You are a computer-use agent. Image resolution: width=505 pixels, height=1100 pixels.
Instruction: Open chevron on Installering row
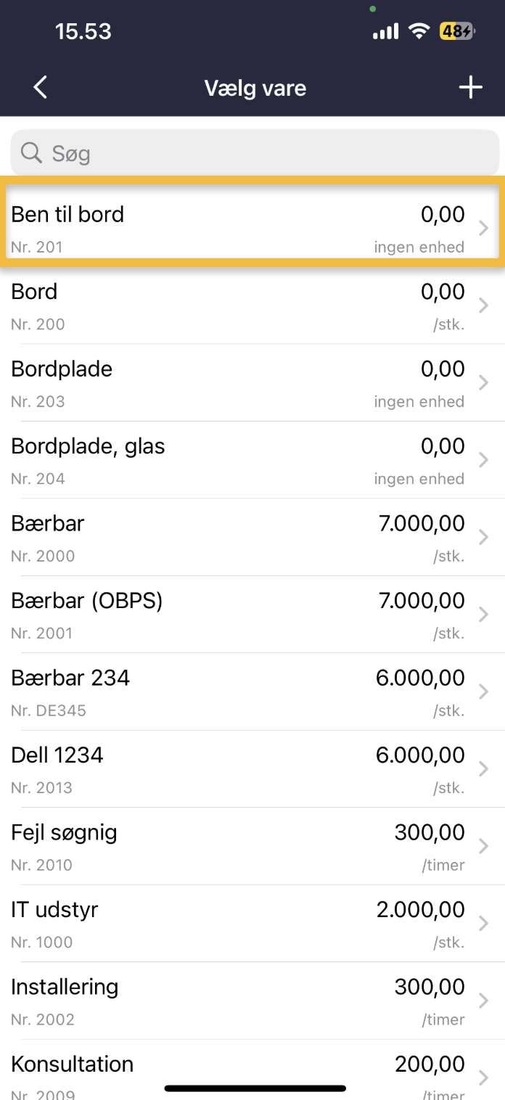coord(483,1001)
